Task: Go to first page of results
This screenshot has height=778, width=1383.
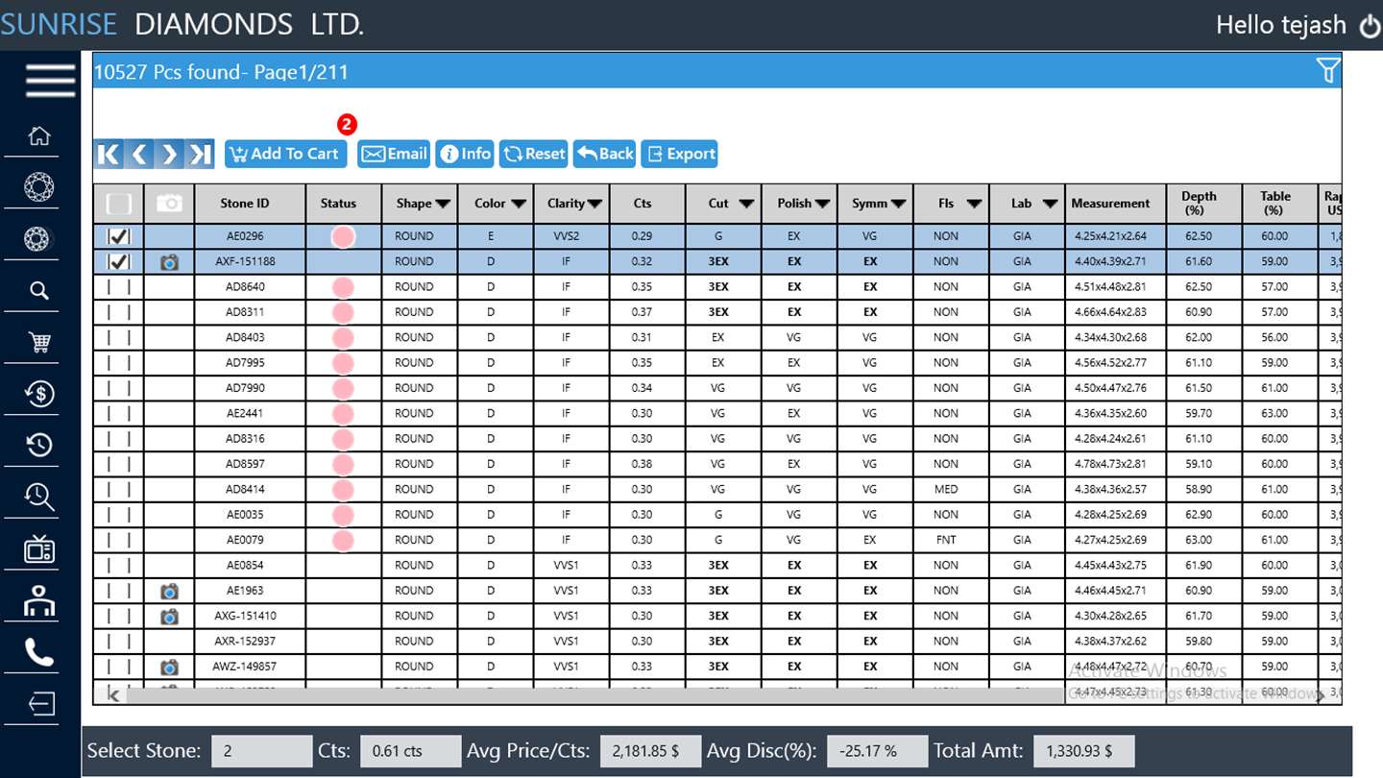Action: click(x=109, y=154)
